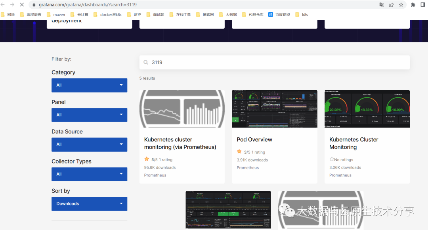Image resolution: width=428 pixels, height=230 pixels.
Task: Expand the Panel filter dropdown
Action: (x=89, y=115)
